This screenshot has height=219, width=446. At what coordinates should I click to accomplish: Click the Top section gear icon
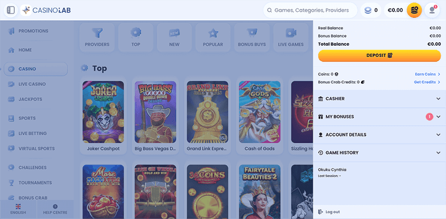[x=84, y=68]
